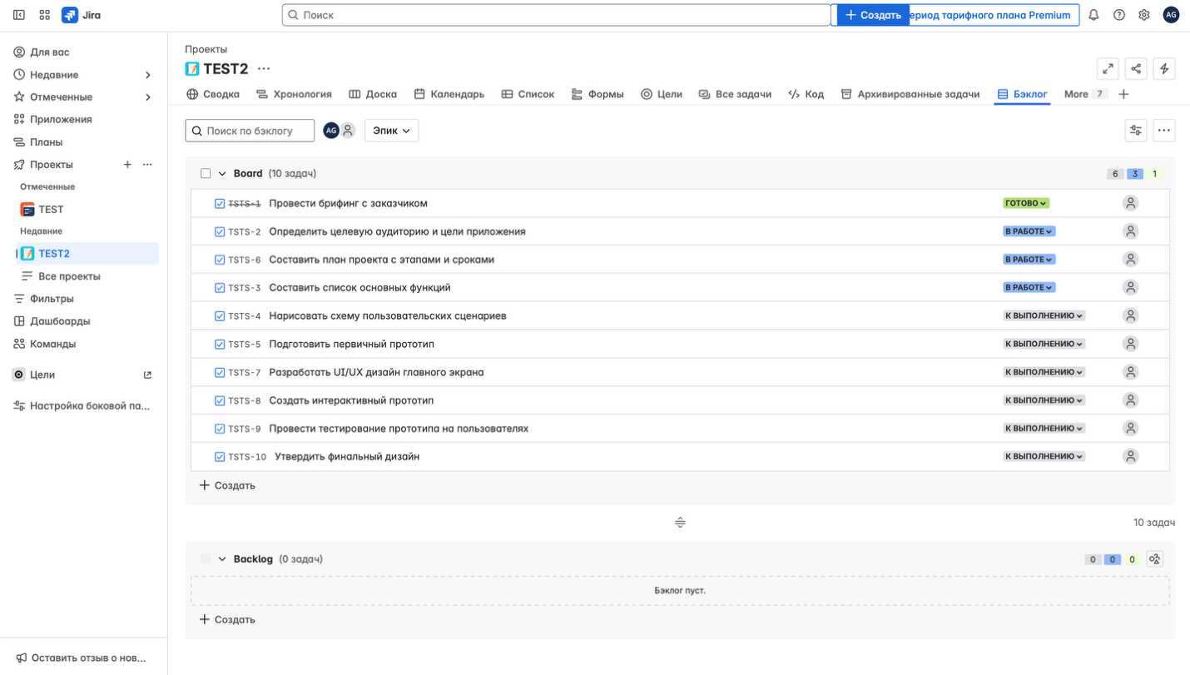
Task: Click the divider handle between Board and Backlog
Action: pyautogui.click(x=680, y=523)
